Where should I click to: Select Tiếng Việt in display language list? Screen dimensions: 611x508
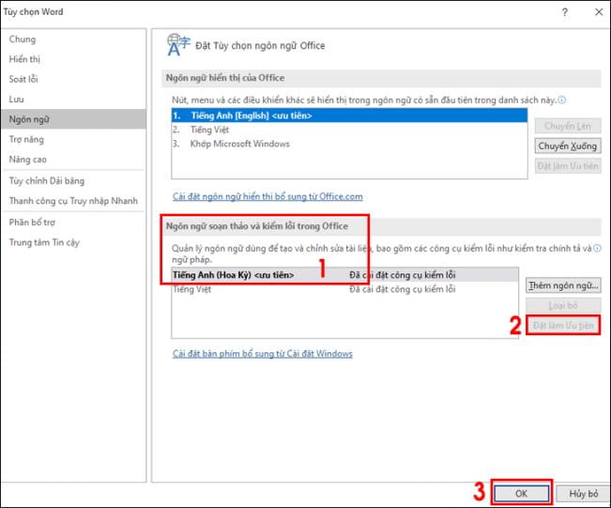pyautogui.click(x=349, y=130)
